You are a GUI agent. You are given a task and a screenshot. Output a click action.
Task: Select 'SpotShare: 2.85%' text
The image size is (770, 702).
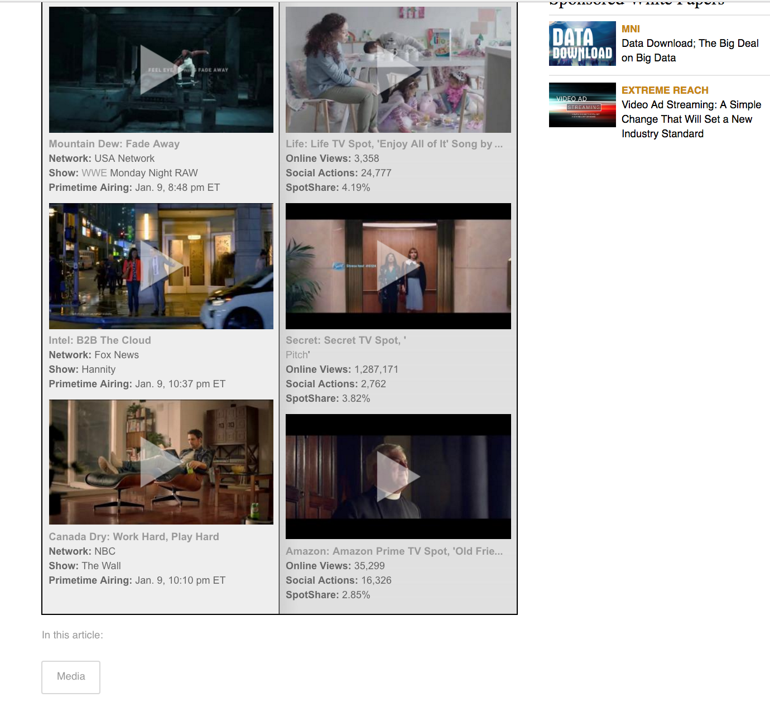click(328, 595)
